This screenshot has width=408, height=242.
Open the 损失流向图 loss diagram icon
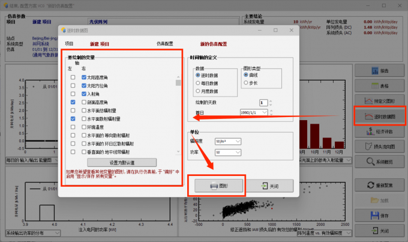pyautogui.click(x=368, y=147)
